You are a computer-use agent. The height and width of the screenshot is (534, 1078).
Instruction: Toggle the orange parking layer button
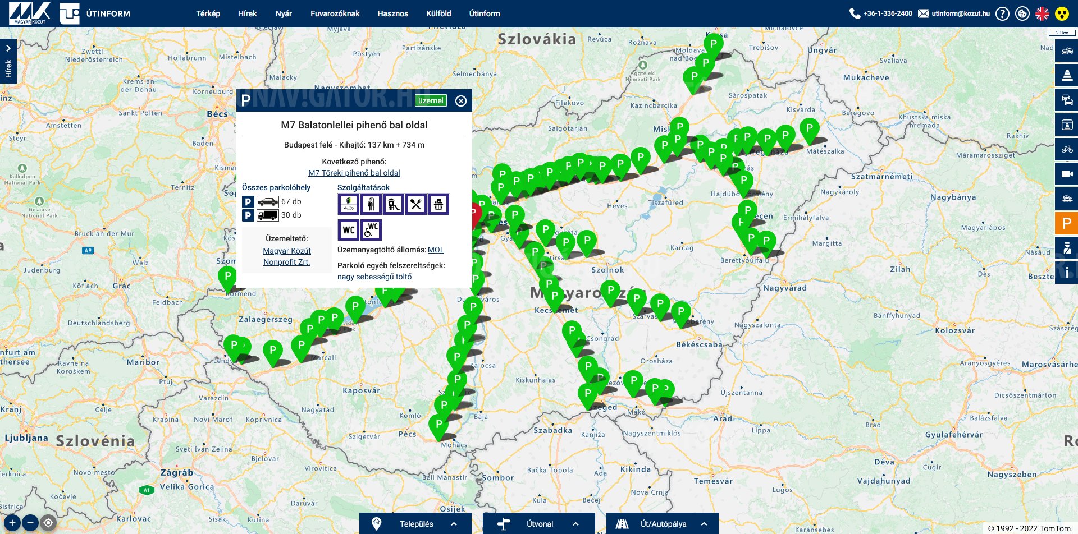(x=1067, y=223)
